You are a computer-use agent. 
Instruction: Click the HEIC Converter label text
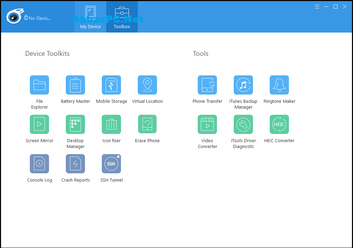pyautogui.click(x=279, y=141)
